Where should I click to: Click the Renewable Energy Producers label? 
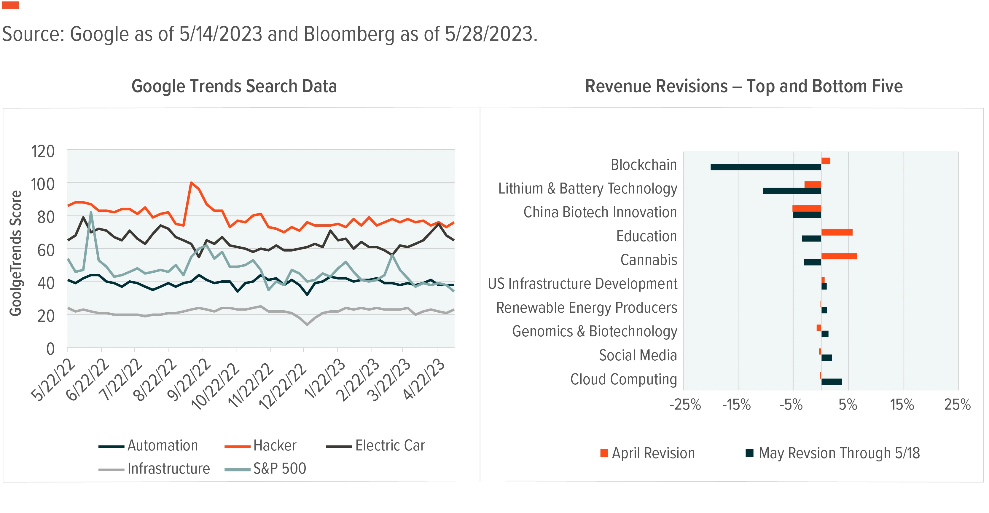587,307
